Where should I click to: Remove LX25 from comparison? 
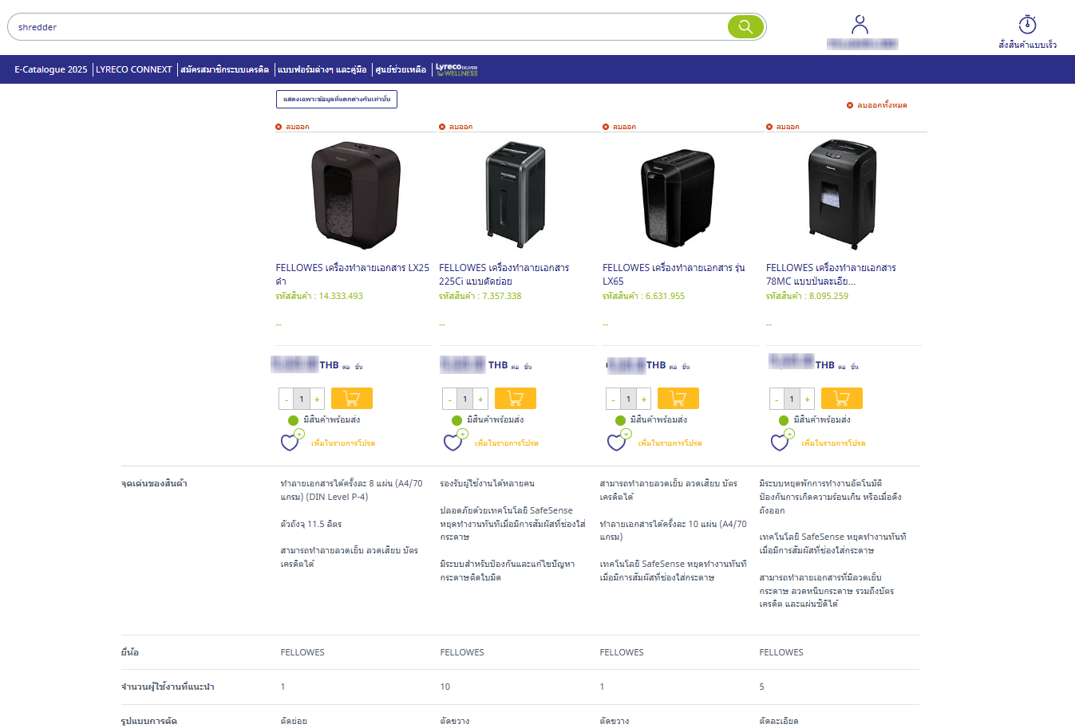point(293,127)
